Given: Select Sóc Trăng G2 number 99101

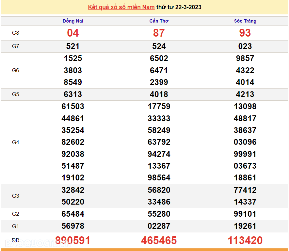Looking at the screenshot, I should coord(245,214).
